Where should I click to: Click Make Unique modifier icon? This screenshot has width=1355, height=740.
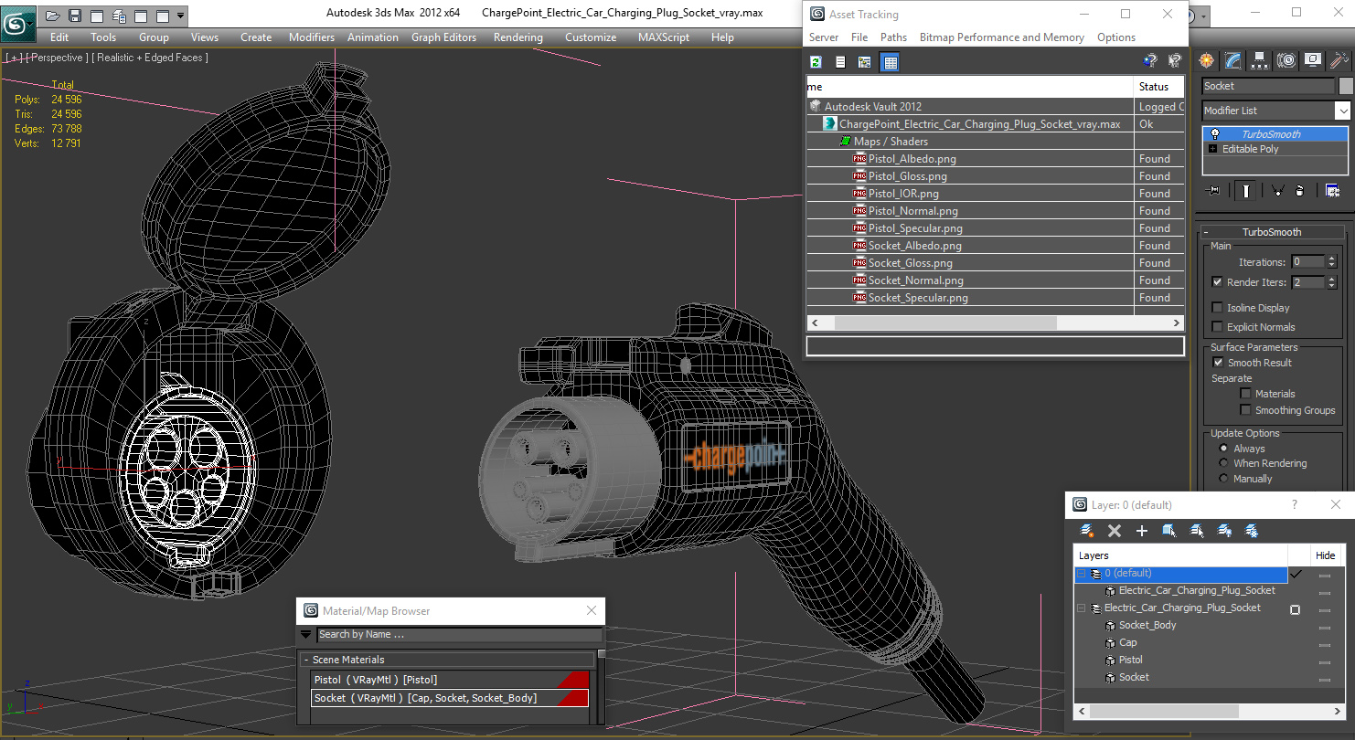(x=1276, y=190)
